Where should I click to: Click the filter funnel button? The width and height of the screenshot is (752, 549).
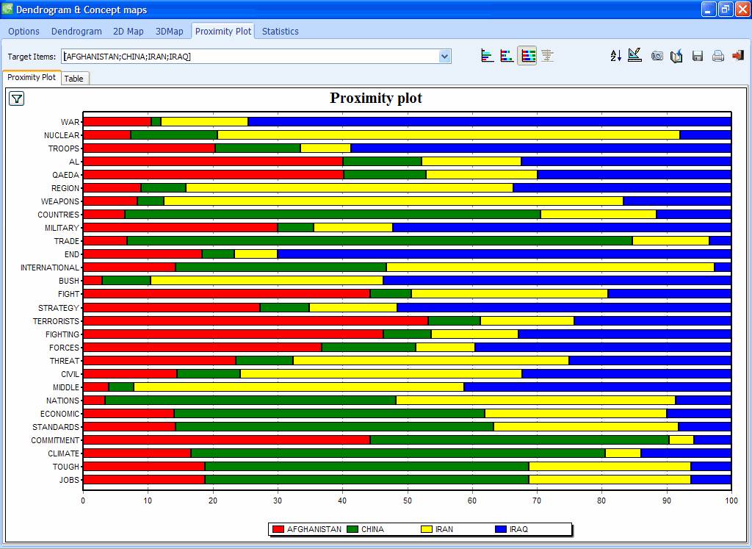click(x=16, y=99)
